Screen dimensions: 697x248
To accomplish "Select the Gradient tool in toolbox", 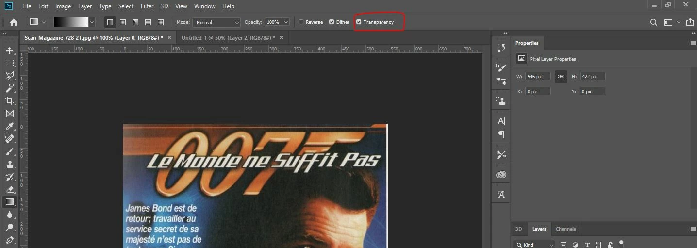I will [x=10, y=202].
